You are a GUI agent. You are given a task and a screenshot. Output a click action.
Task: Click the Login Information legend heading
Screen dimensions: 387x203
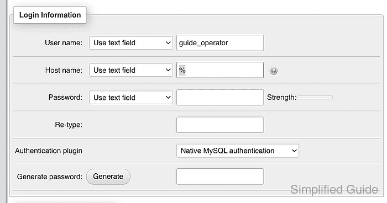[50, 15]
